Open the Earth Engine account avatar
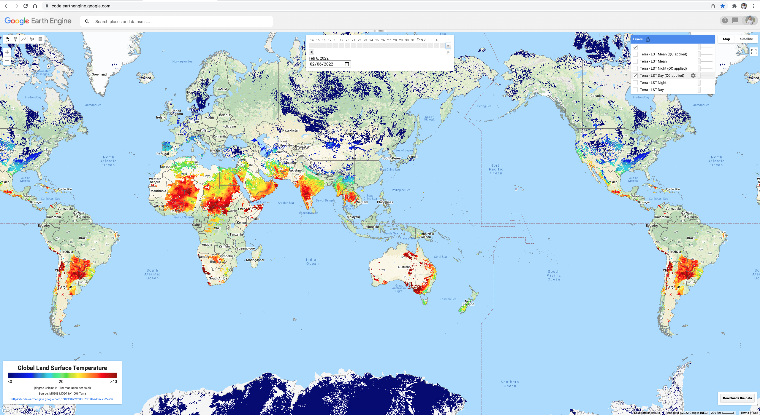This screenshot has width=760, height=415. point(750,20)
